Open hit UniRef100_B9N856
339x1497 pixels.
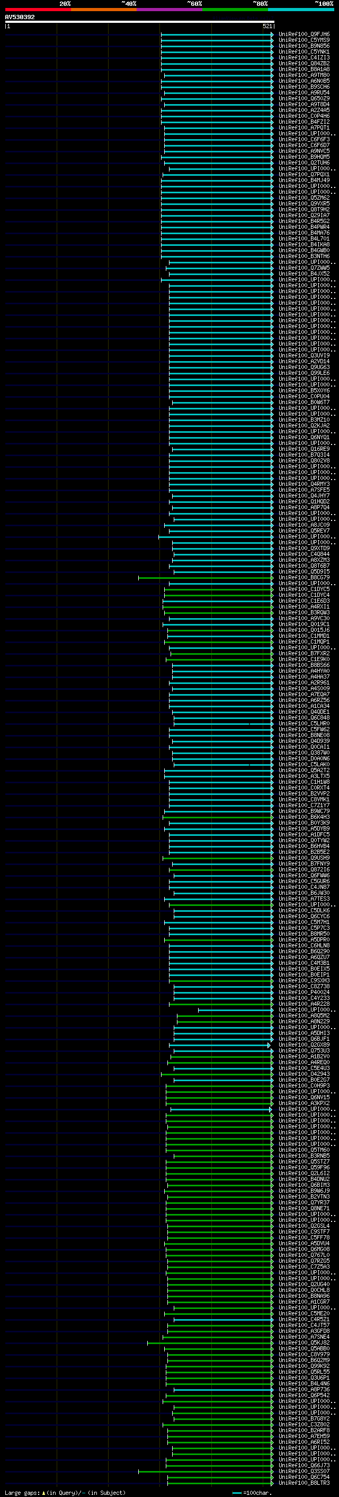[304, 46]
